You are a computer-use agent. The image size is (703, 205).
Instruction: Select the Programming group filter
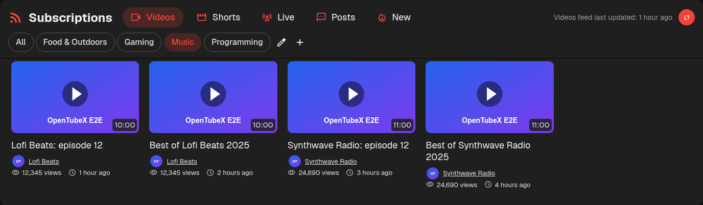237,42
